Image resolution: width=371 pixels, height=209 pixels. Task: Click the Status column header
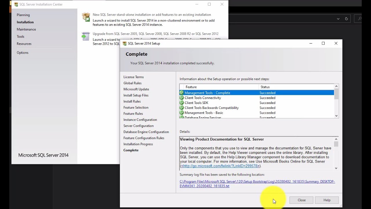coord(296,87)
